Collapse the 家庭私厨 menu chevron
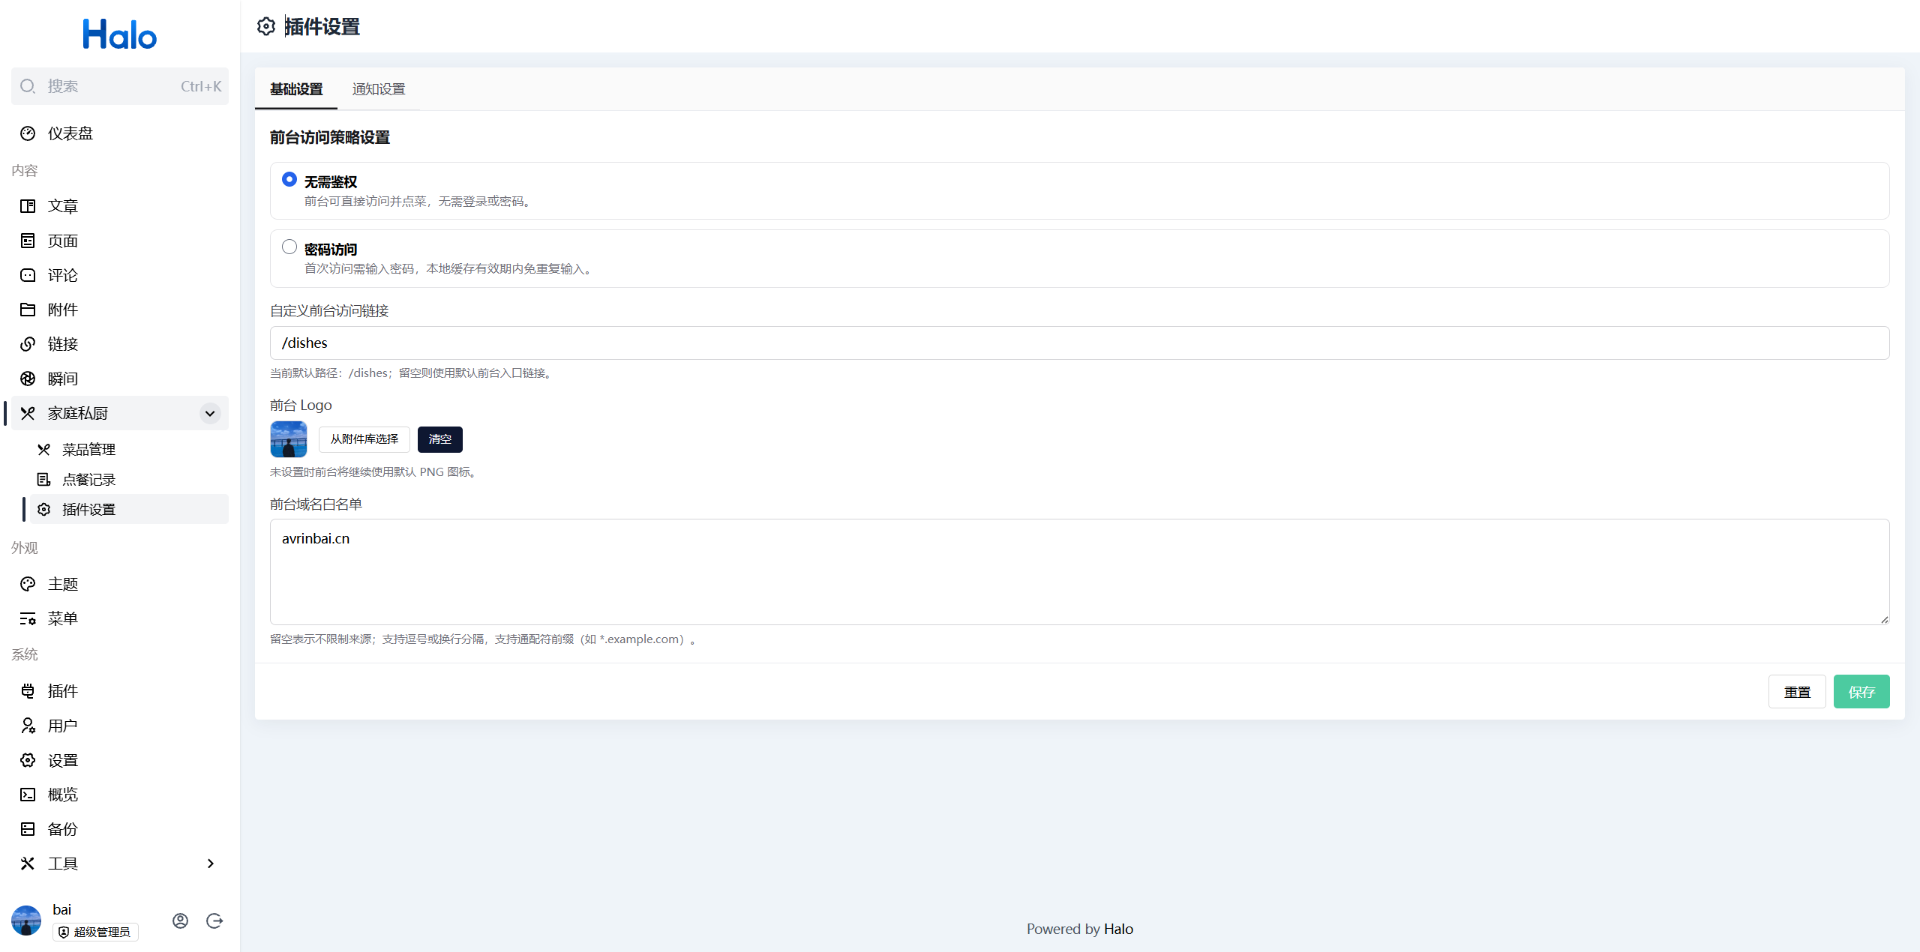Screen dimensions: 1920x952 (x=210, y=413)
